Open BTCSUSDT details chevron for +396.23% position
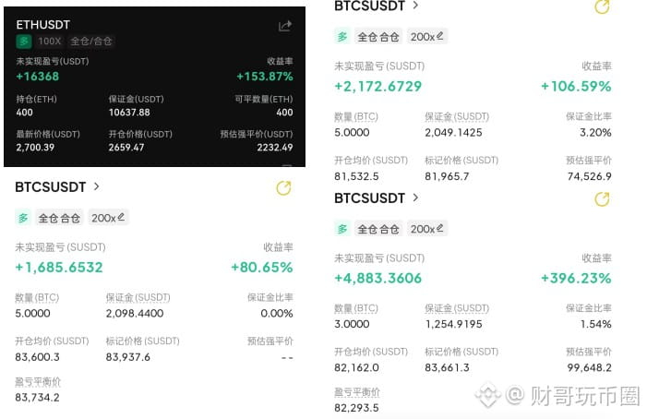The width and height of the screenshot is (647, 419). 415,198
